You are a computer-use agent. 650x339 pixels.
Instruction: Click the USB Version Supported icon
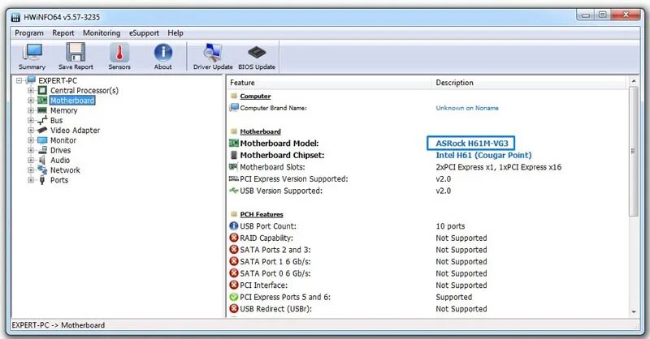click(234, 191)
